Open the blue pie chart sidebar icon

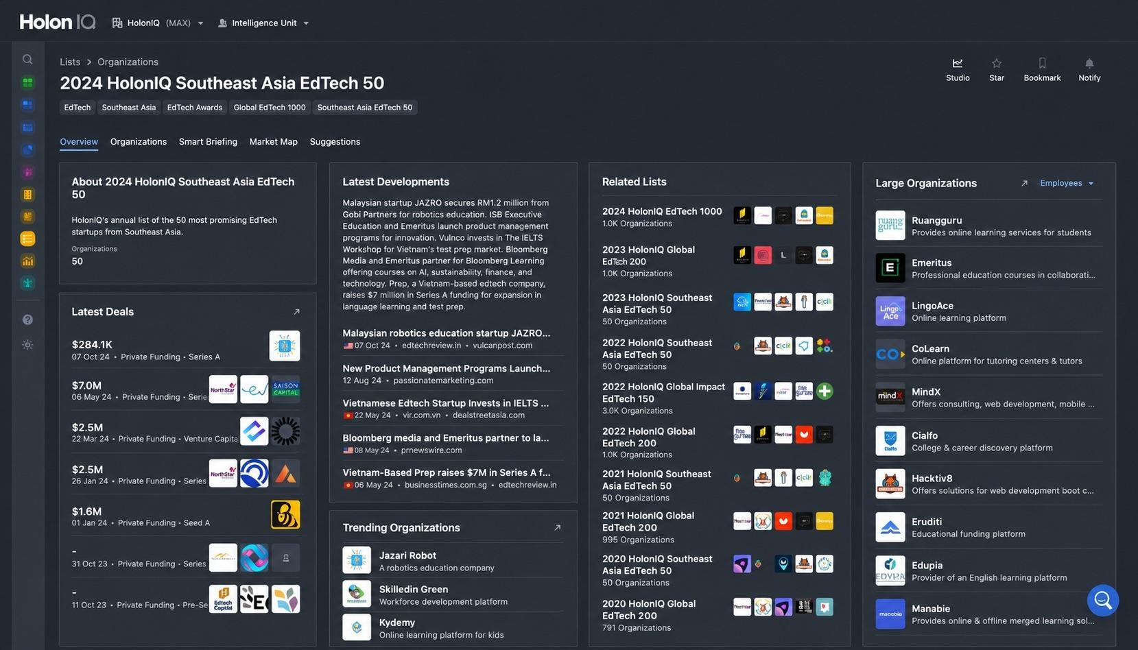coord(27,149)
